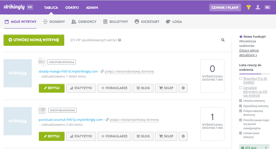The height and width of the screenshot is (149, 276).
Task: Open the ADMIN menu
Action: [x=92, y=7]
